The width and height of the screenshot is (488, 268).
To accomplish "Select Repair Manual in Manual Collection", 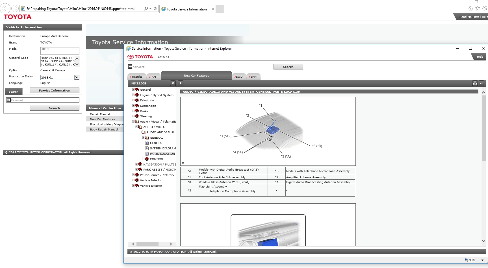I will click(100, 114).
